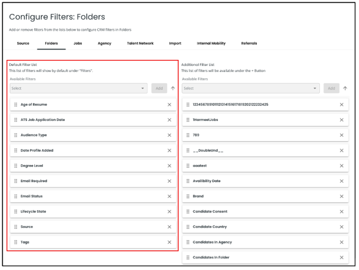
Task: Grab drag handle of Degree Level
Action: [16, 166]
